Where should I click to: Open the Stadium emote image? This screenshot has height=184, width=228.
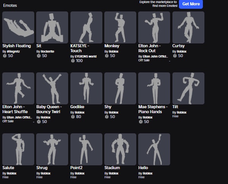pyautogui.click(x=120, y=149)
